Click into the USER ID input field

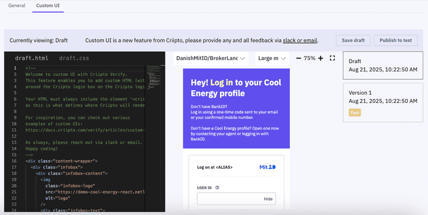(236, 199)
